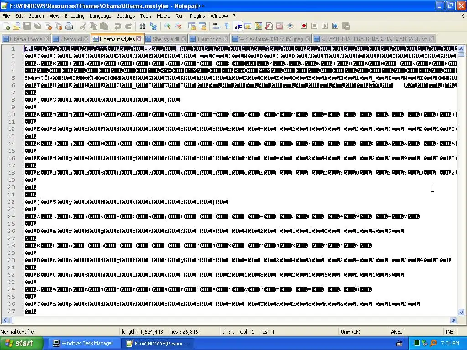This screenshot has height=350, width=467.
Task: Toggle the INS insert mode indicator
Action: 449,332
